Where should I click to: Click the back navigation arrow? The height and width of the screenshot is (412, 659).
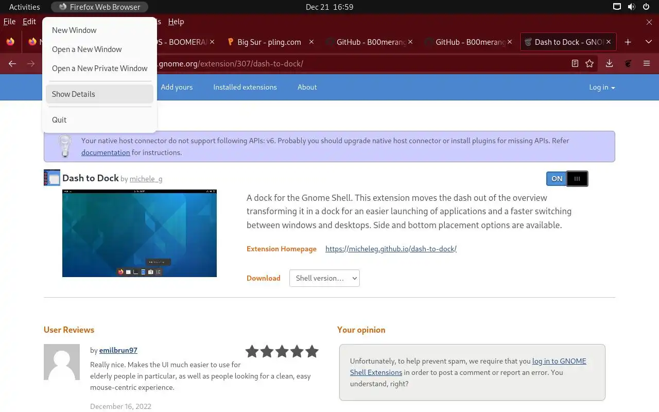12,63
